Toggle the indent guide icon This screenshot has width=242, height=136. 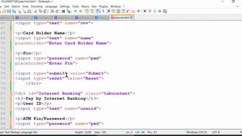pyautogui.click(x=109, y=11)
